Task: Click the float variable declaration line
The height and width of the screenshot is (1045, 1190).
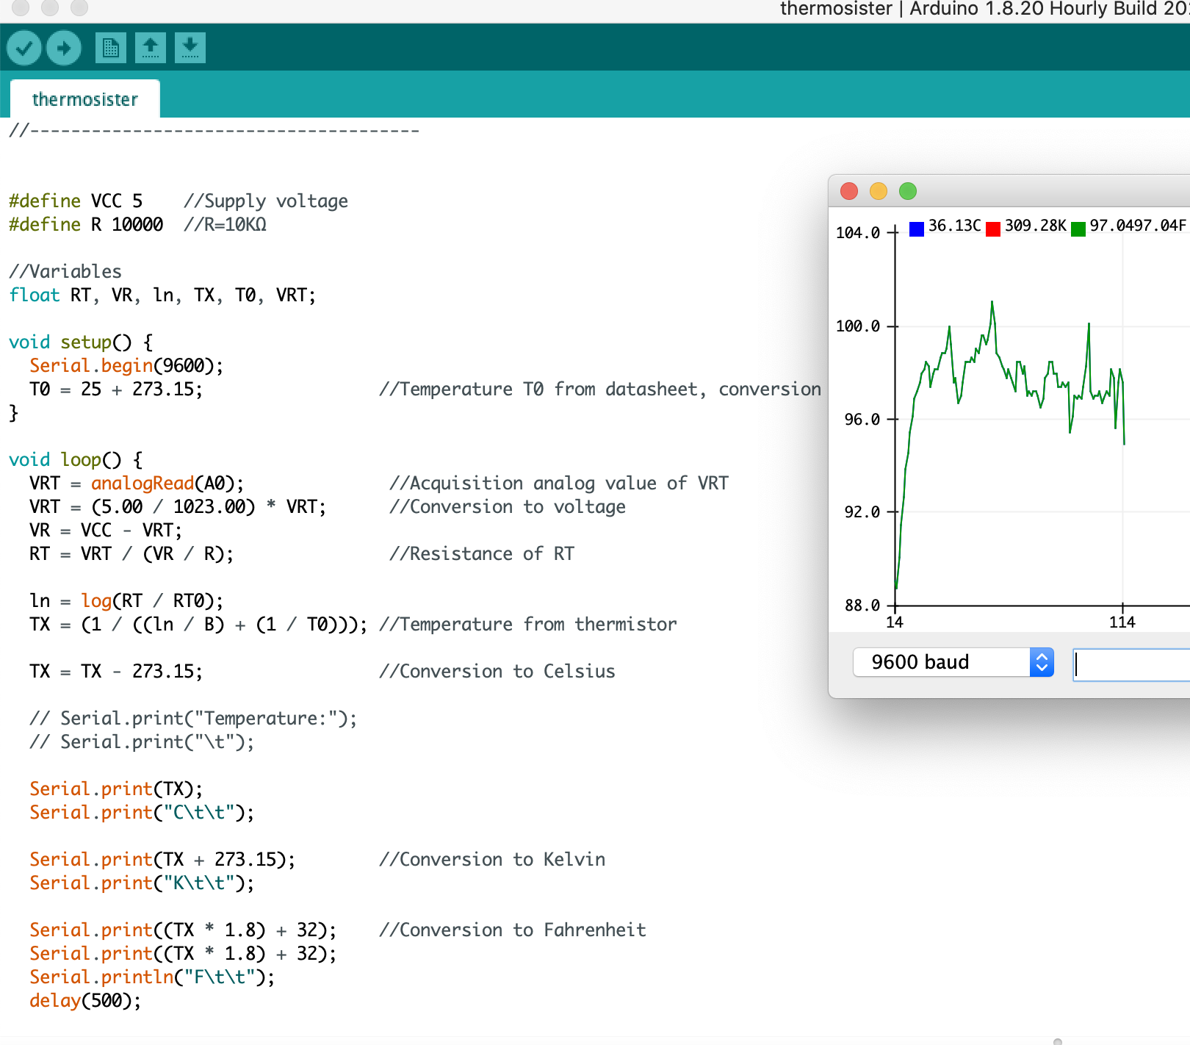Action: click(x=162, y=295)
